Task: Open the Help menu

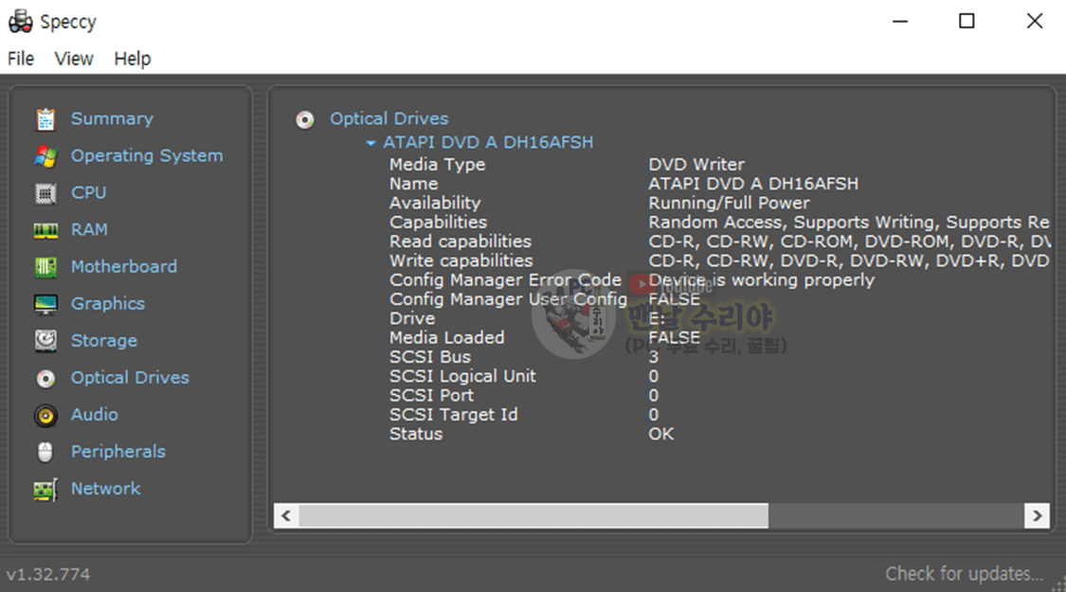Action: coord(133,59)
